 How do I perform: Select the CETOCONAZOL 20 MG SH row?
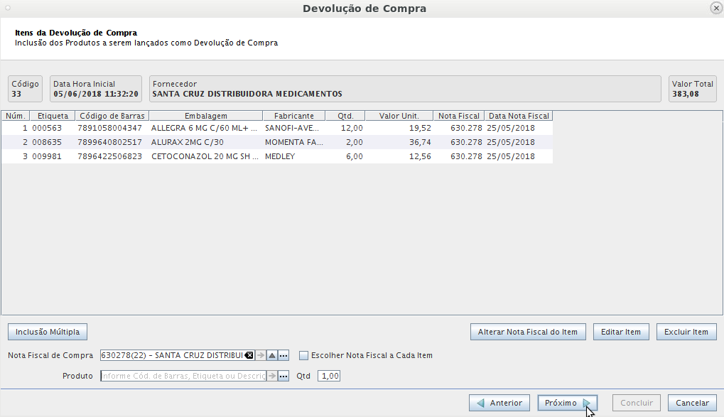coord(277,156)
